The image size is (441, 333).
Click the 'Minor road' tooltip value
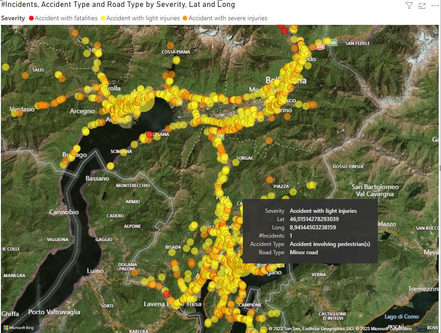(304, 252)
